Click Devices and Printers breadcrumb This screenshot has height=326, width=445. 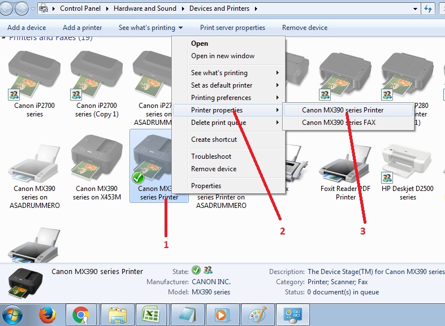tap(219, 8)
